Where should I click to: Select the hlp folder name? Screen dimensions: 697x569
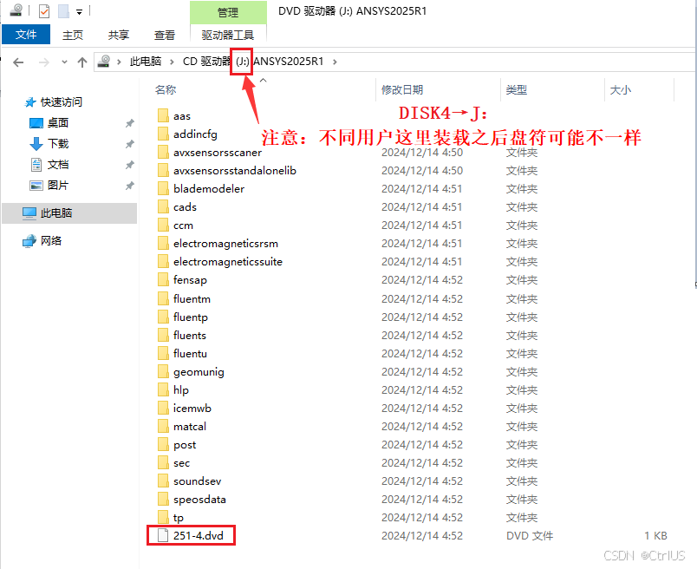[x=181, y=390]
